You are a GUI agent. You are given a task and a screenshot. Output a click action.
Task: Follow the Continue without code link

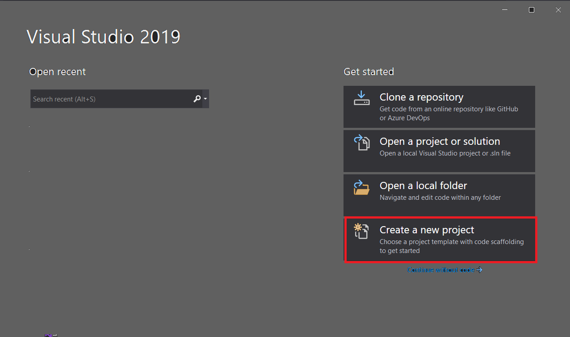(440, 270)
